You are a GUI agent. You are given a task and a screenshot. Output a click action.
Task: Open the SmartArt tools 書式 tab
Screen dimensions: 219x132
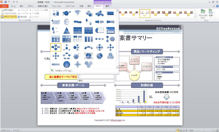pyautogui.click(x=108, y=6)
